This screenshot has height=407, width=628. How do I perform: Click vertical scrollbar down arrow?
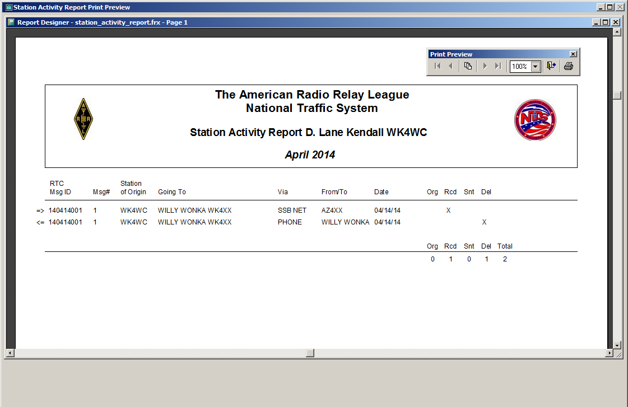point(617,345)
